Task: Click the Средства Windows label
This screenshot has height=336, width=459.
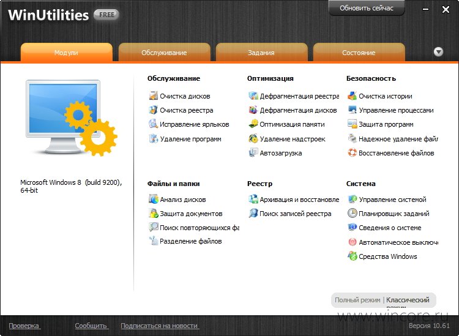Action: [388, 256]
